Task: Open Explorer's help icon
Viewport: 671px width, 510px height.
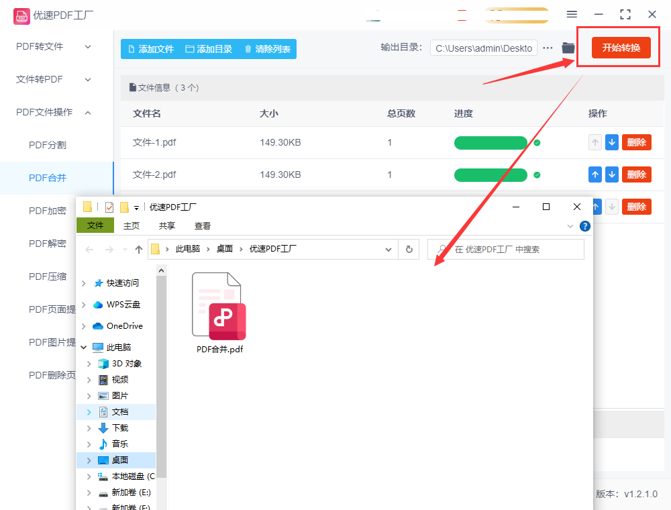Action: [585, 226]
